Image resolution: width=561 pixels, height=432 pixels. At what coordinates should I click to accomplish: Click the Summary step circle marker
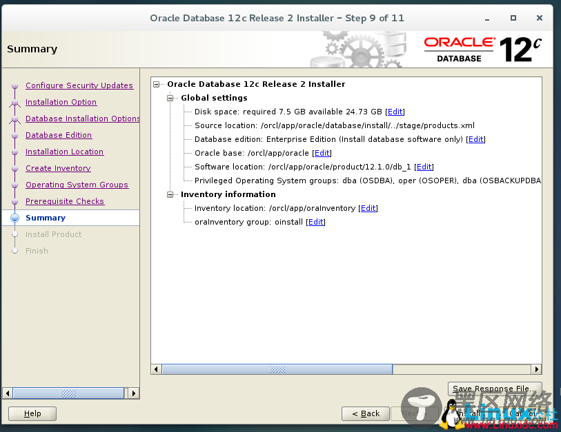[14, 218]
